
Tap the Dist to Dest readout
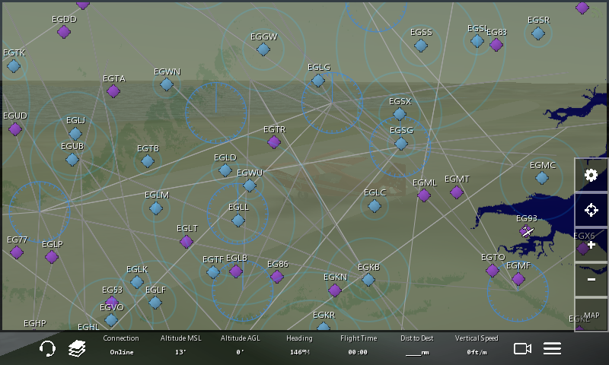coord(416,345)
